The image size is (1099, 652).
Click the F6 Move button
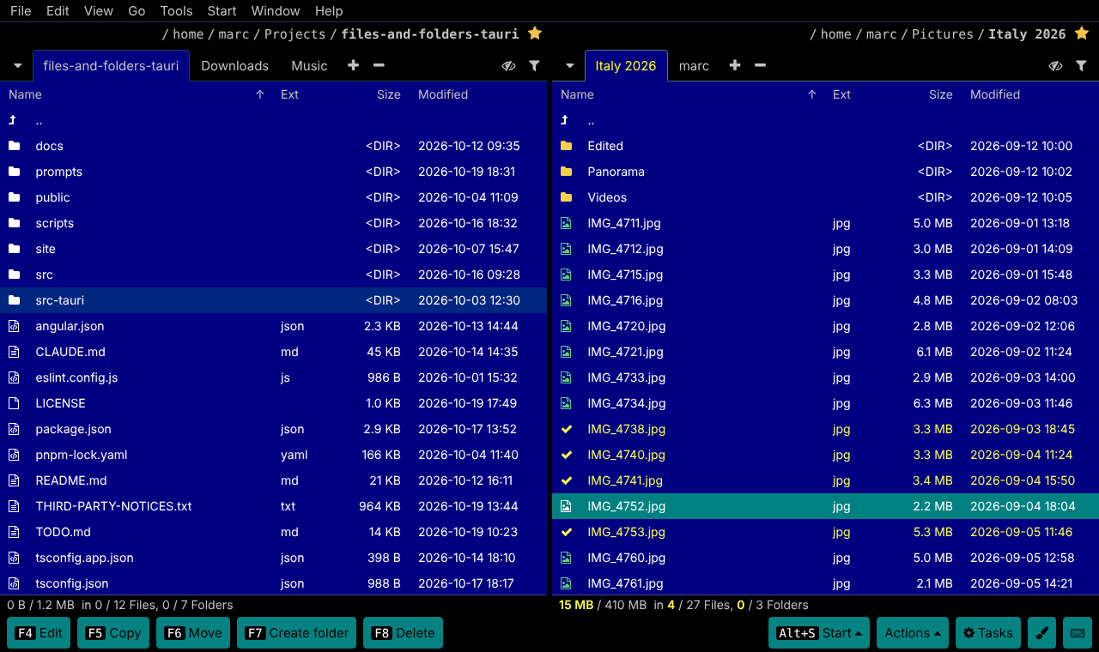pos(193,633)
